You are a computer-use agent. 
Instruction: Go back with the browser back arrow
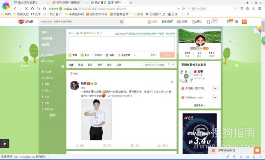15,9
